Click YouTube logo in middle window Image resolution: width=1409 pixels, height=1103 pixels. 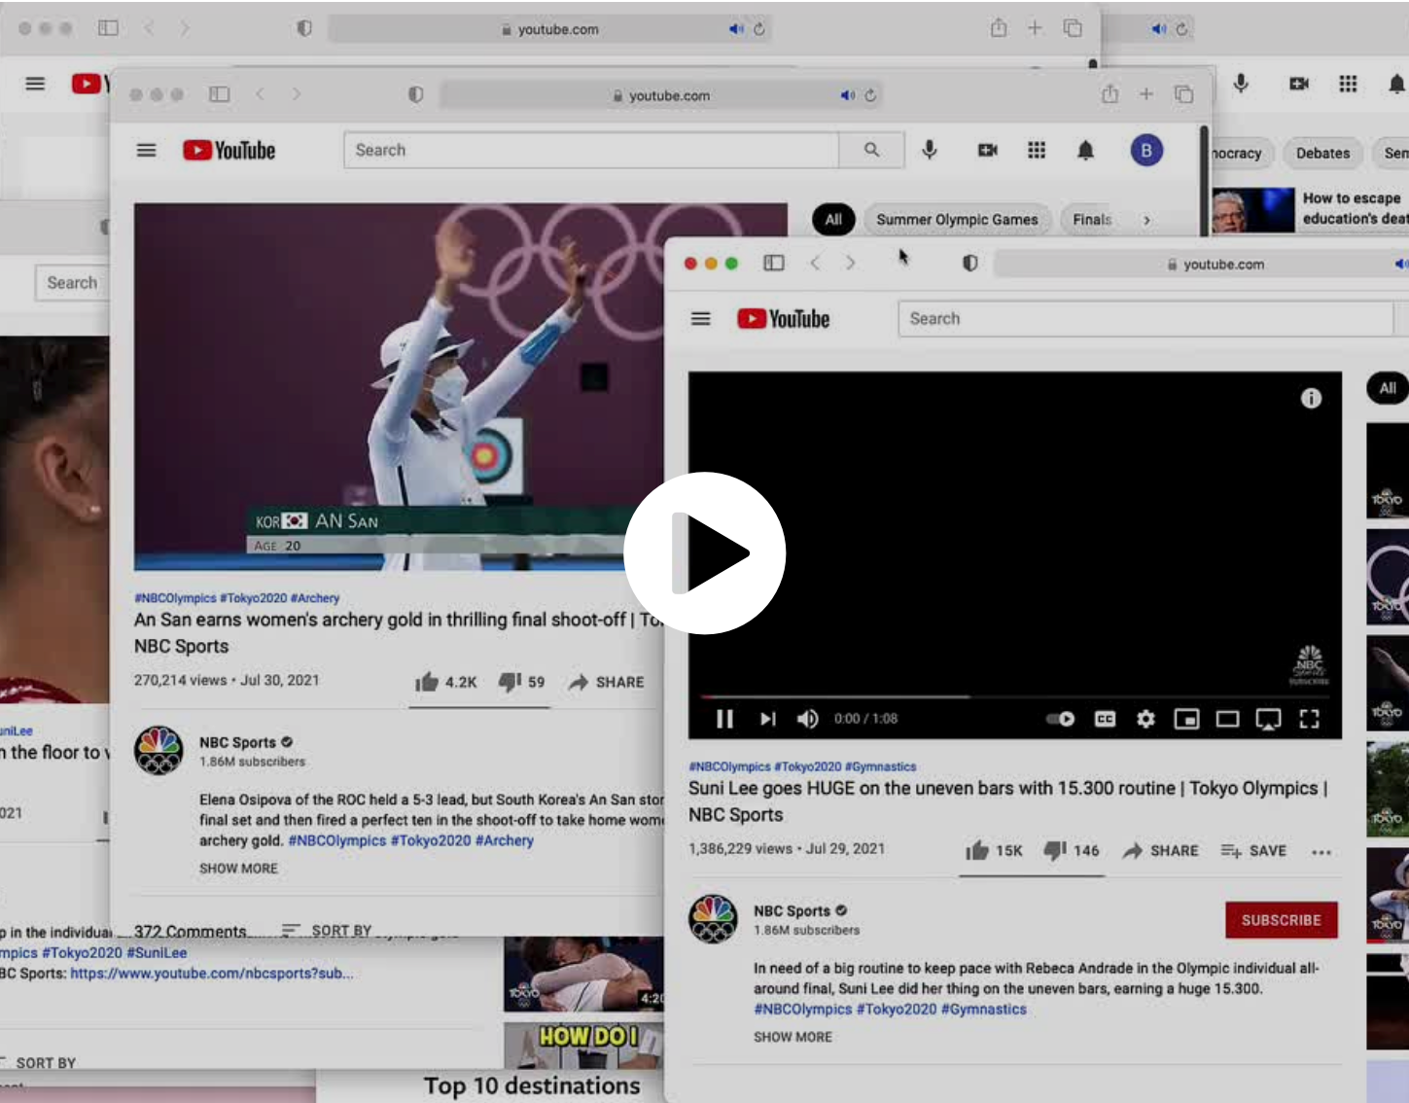pos(229,151)
